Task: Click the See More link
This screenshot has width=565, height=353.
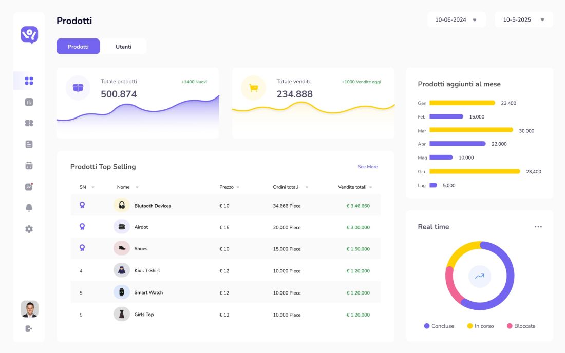Action: 367,167
